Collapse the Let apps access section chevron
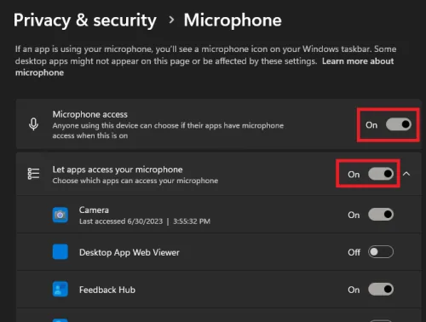Viewport: 426px width, 322px height. (x=406, y=174)
